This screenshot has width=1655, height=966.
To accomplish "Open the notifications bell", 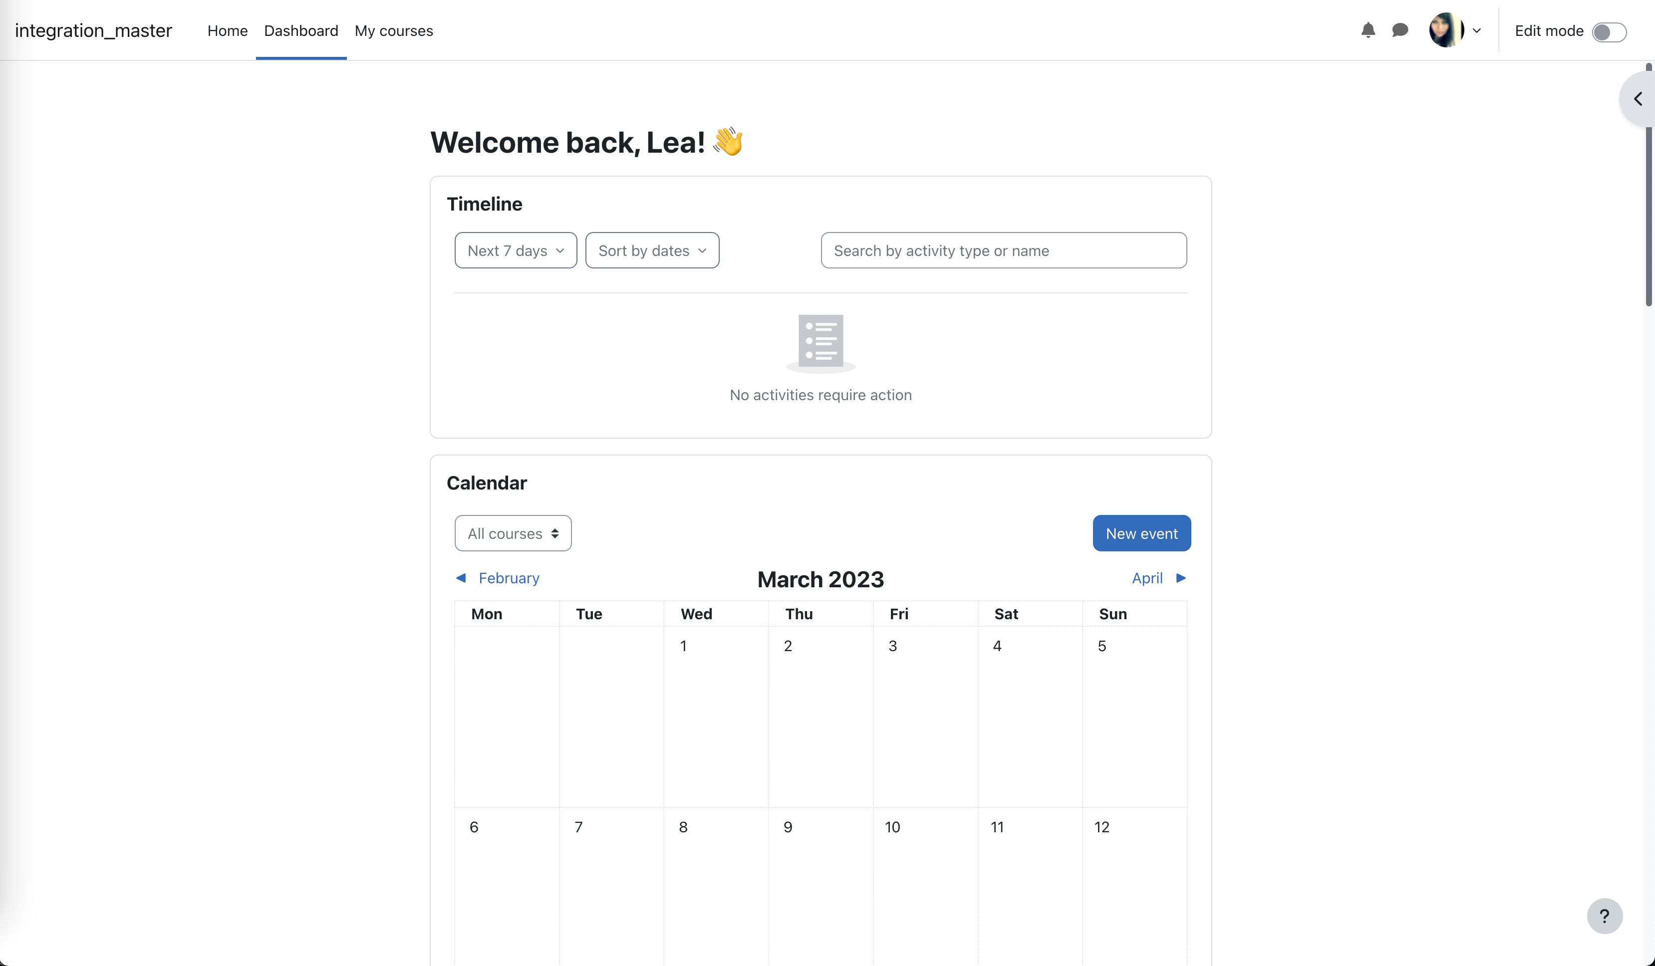I will point(1368,30).
